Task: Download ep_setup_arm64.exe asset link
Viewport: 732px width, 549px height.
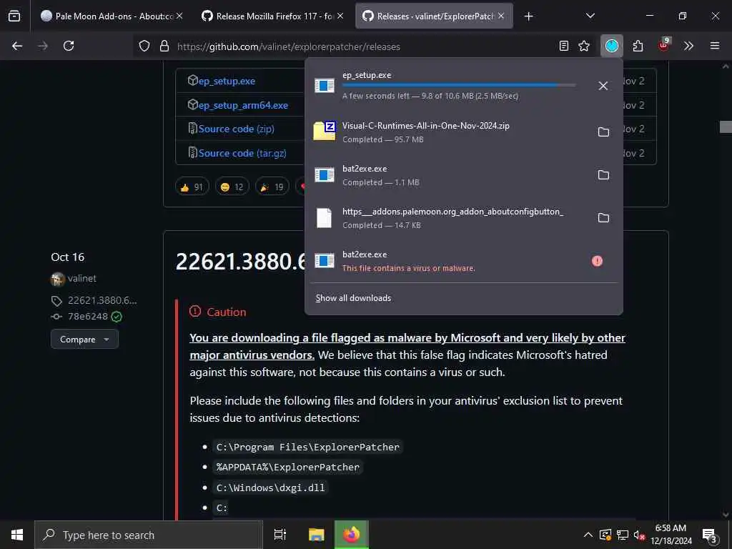Action: [243, 105]
